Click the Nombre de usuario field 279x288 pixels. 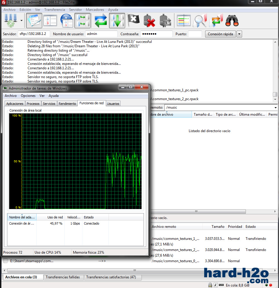101,34
